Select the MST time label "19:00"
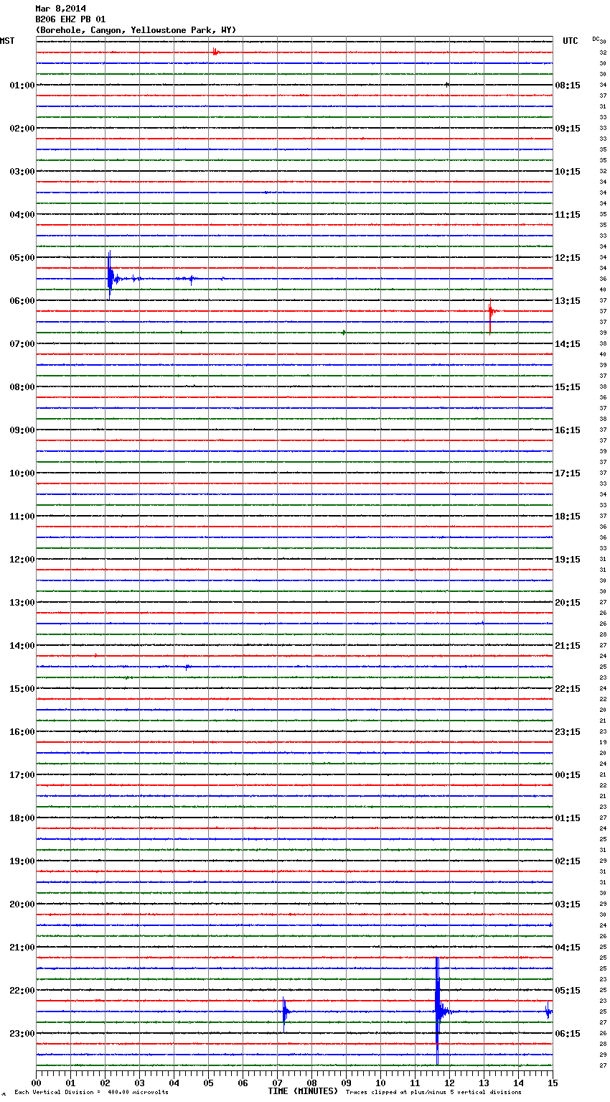This screenshot has height=1102, width=610. pyautogui.click(x=22, y=861)
